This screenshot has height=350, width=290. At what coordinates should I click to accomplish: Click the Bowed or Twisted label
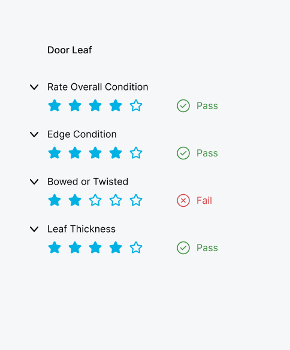click(x=88, y=182)
